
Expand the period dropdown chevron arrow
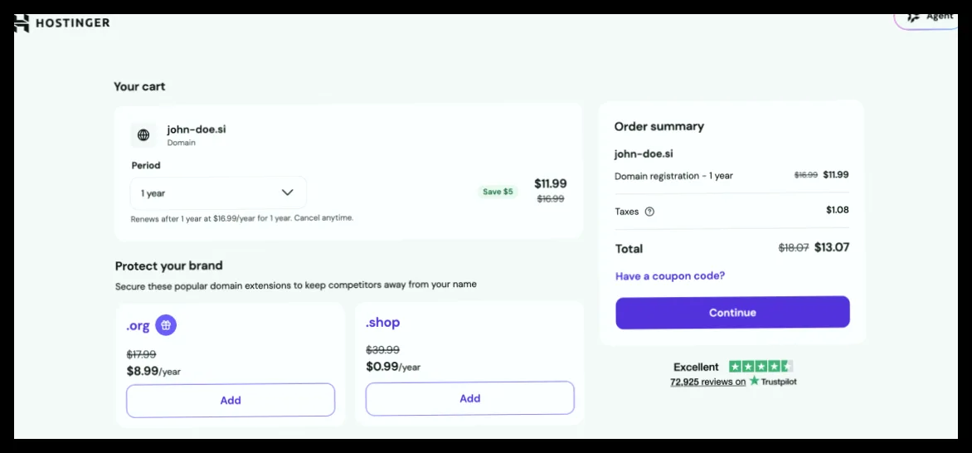(x=288, y=192)
